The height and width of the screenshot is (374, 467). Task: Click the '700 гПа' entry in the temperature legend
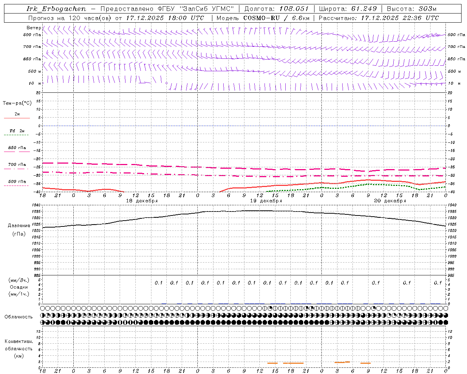point(17,165)
